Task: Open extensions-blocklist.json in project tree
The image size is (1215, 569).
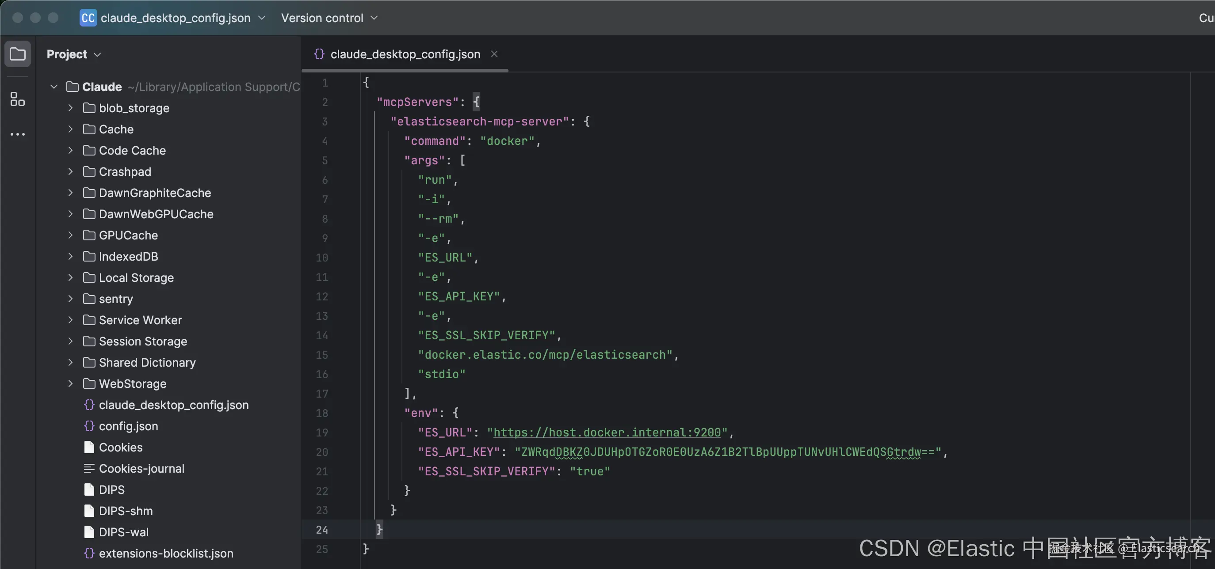Action: pyautogui.click(x=165, y=554)
